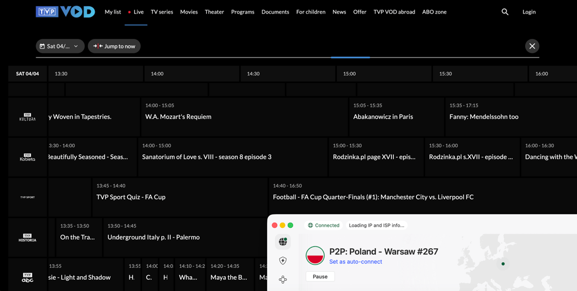Open the search magnifier icon

(505, 12)
